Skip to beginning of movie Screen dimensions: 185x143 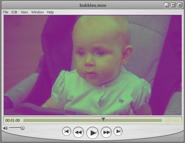click(x=66, y=131)
